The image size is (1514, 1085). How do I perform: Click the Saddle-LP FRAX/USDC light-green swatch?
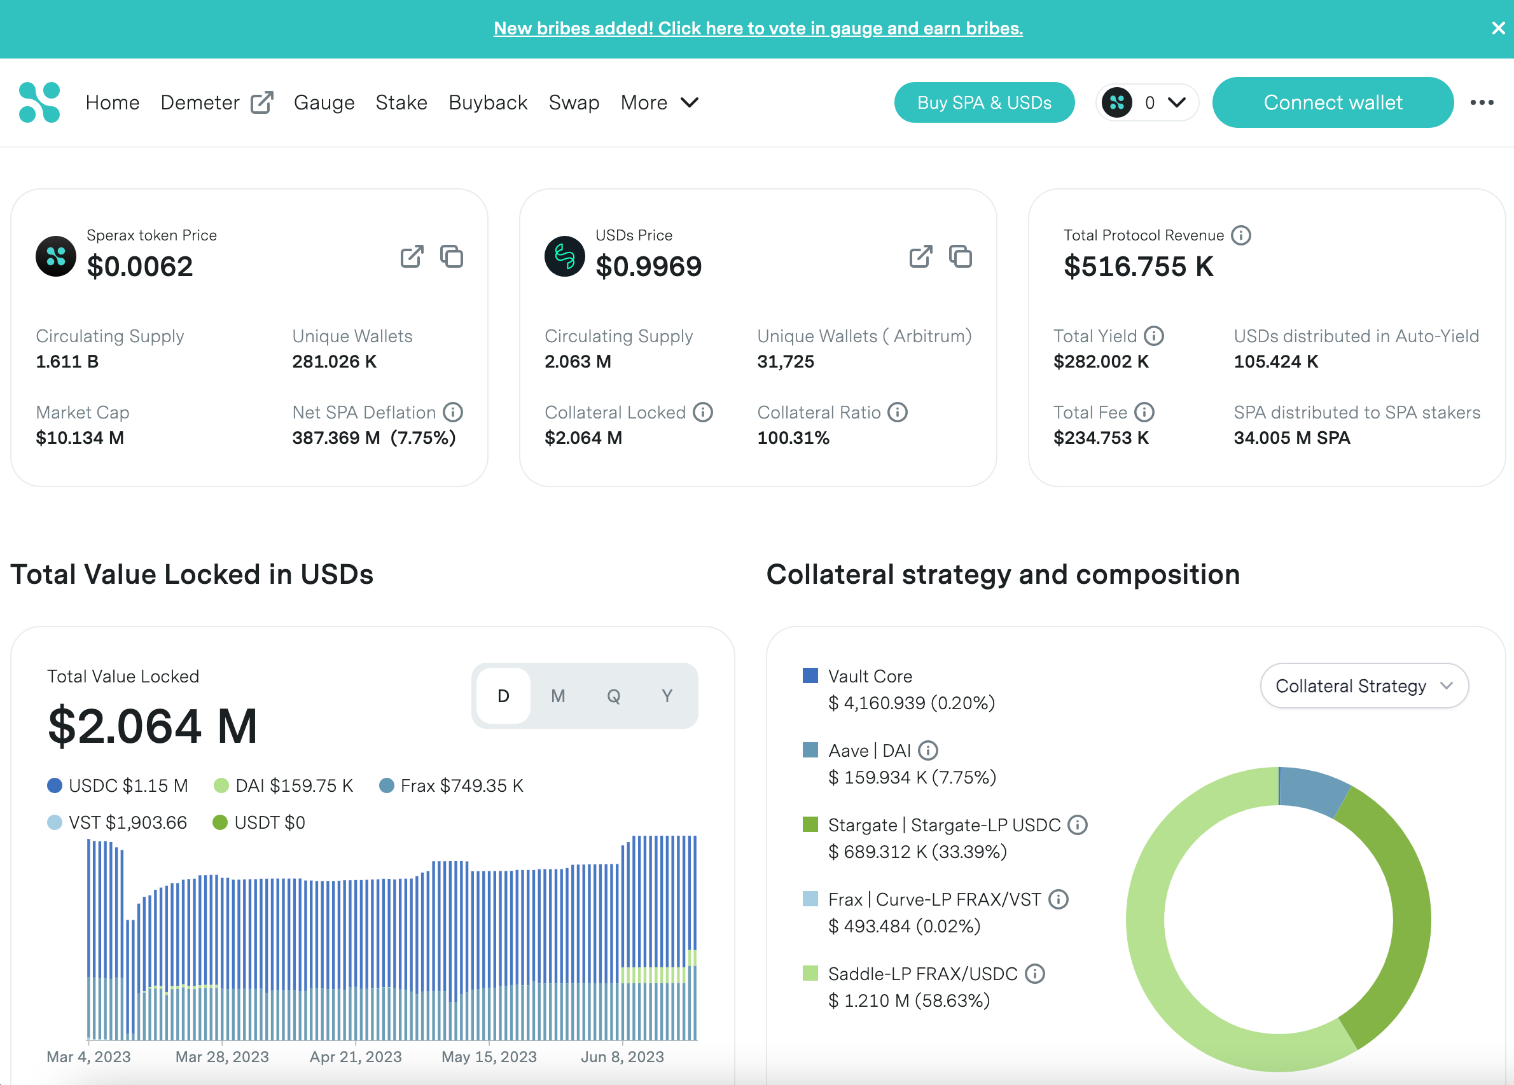(810, 973)
